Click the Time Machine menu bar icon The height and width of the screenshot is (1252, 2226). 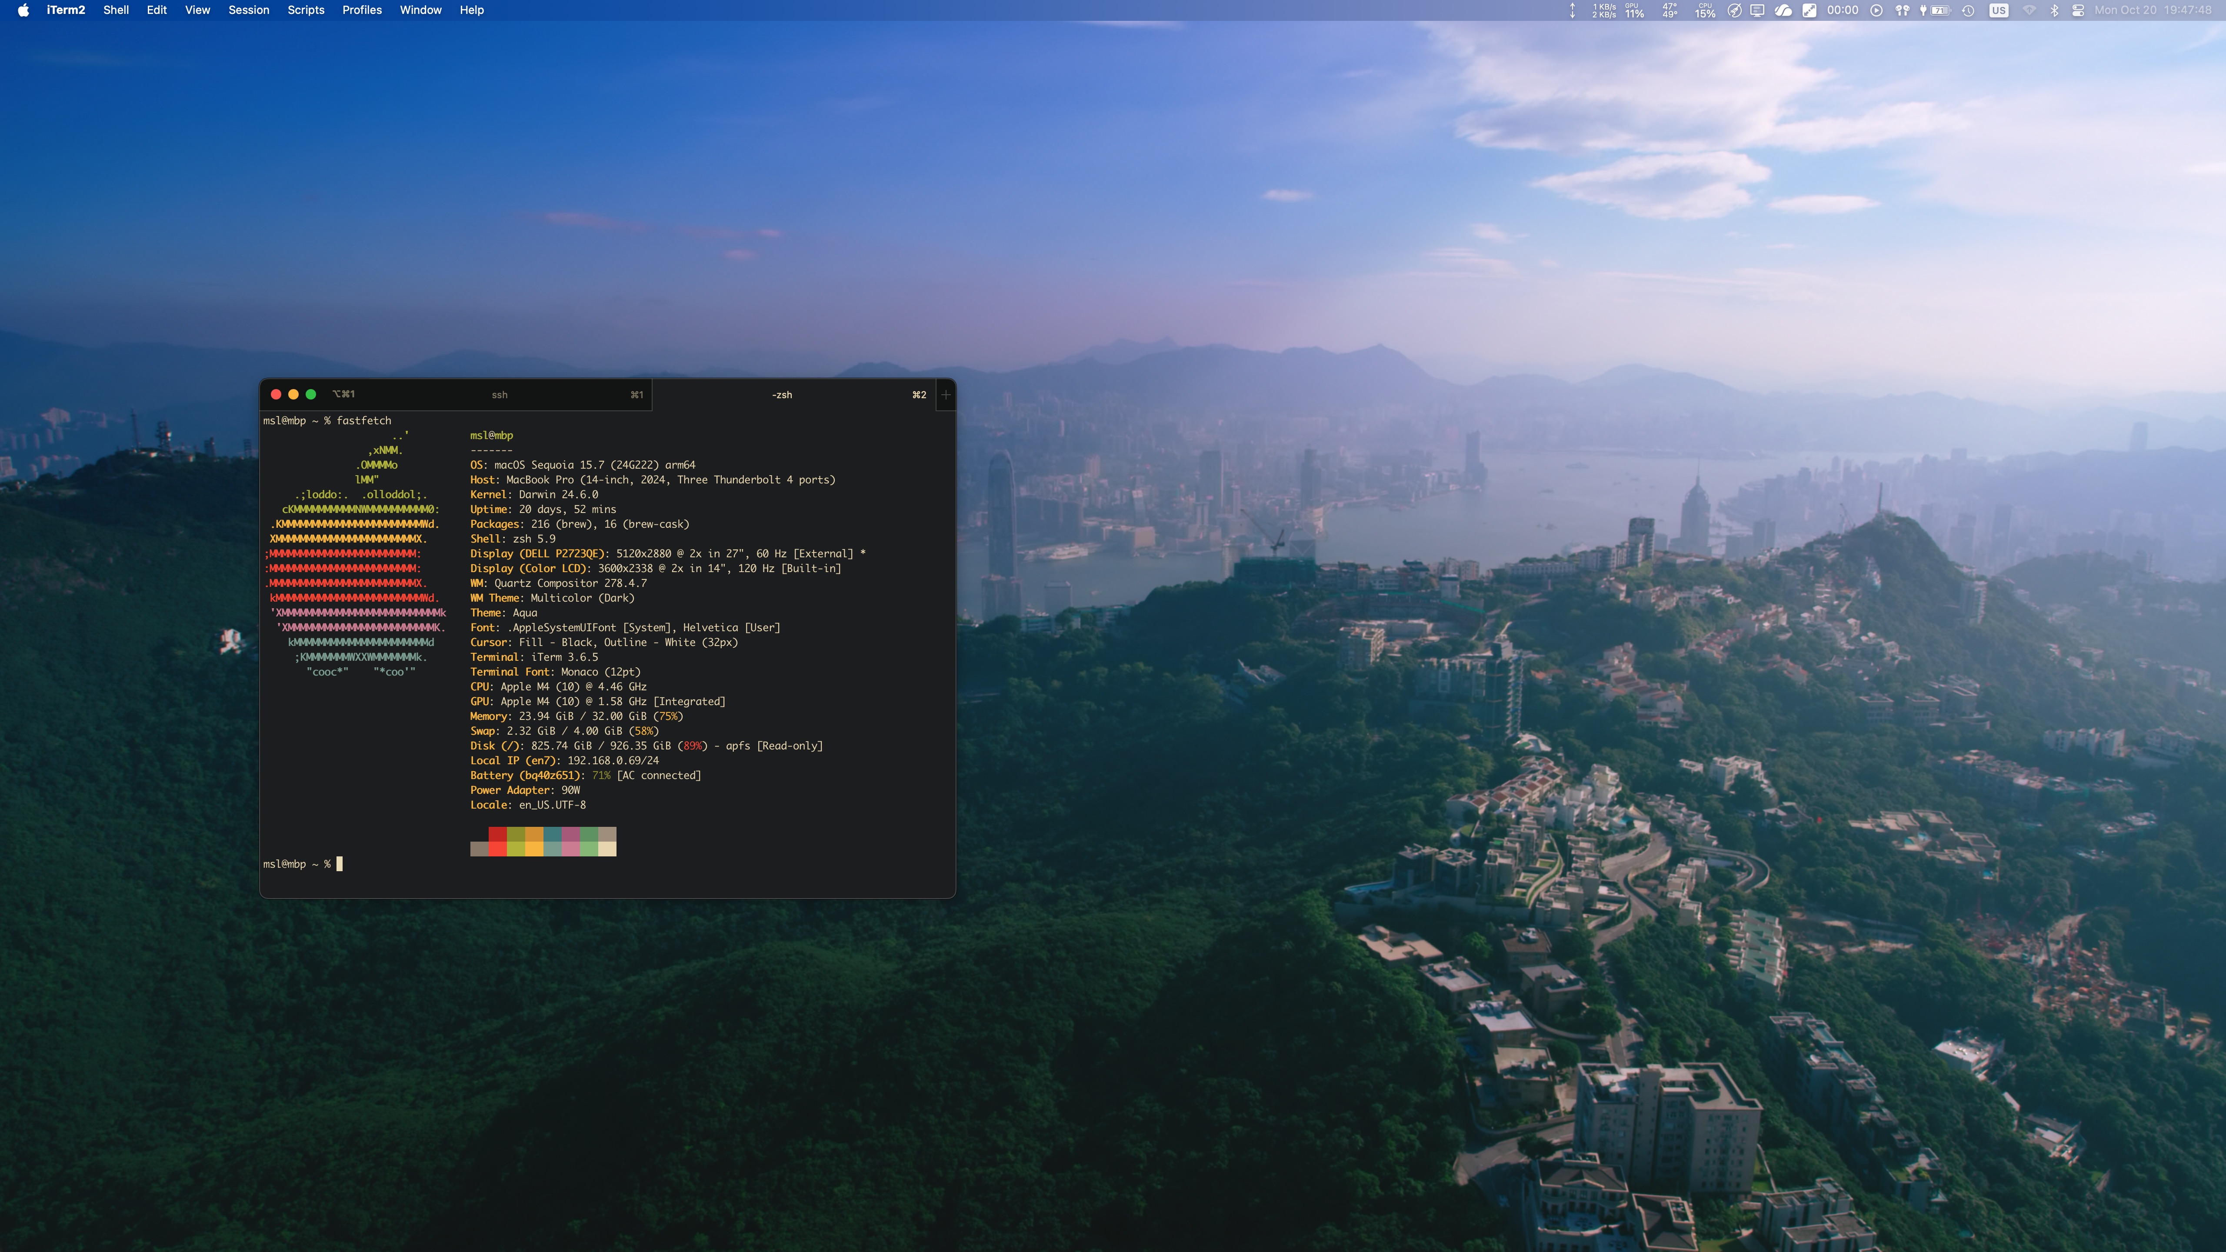click(x=1968, y=10)
